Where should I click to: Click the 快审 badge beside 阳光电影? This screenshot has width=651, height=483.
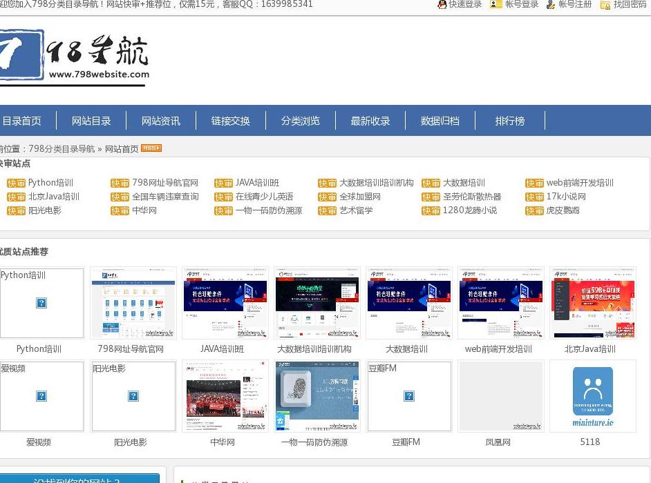click(16, 211)
